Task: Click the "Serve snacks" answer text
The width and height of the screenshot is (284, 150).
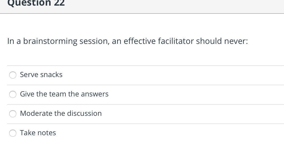Action: click(41, 75)
